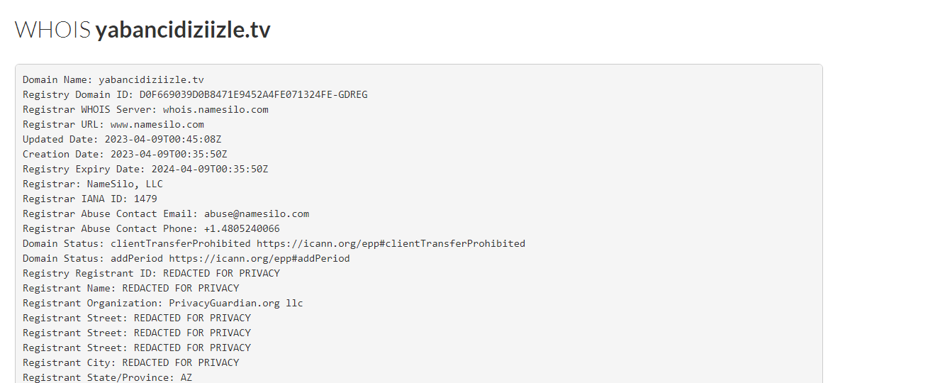Click the Domain Name yabancidiziizle.tv line
Image resolution: width=940 pixels, height=383 pixels.
coord(113,79)
